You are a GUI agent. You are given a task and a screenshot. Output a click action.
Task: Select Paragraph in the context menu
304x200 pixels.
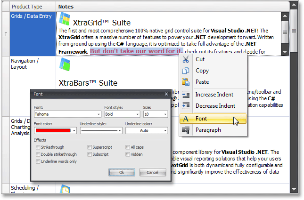(213, 130)
